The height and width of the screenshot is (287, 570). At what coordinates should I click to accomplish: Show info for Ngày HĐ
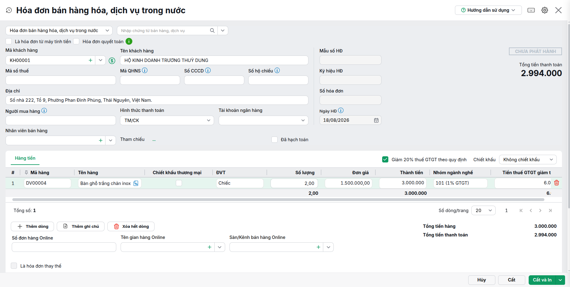pyautogui.click(x=341, y=110)
